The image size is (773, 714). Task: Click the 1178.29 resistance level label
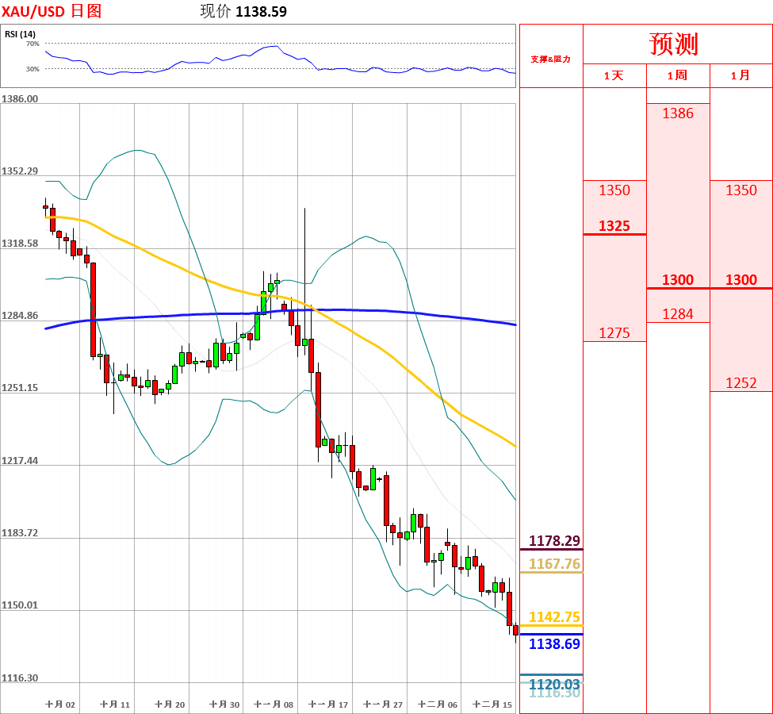point(554,541)
